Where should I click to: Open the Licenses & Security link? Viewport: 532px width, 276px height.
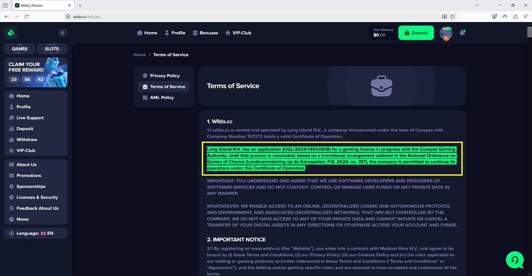point(37,197)
